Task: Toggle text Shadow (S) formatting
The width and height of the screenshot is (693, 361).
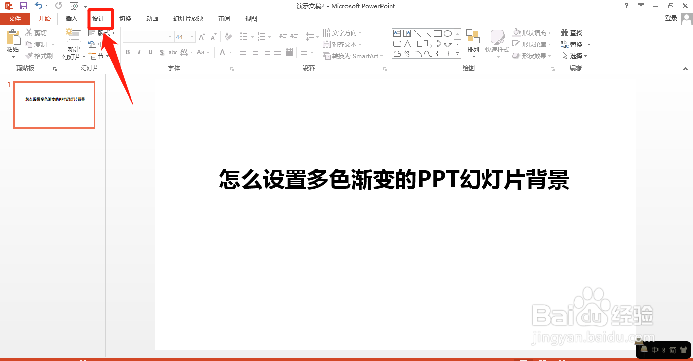Action: coord(161,52)
